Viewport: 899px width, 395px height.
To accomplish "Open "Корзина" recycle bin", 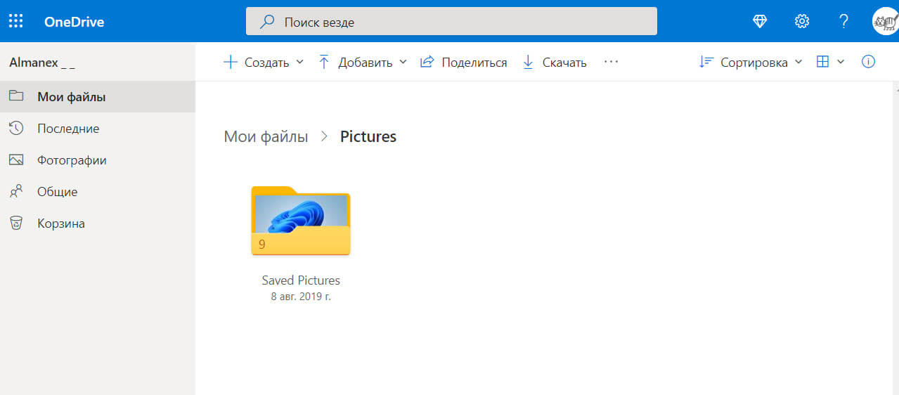I will coord(98,224).
